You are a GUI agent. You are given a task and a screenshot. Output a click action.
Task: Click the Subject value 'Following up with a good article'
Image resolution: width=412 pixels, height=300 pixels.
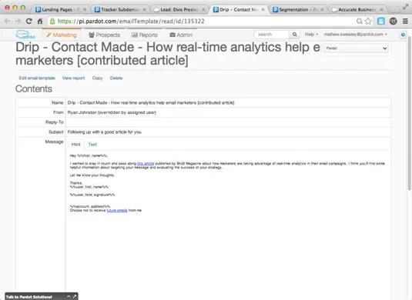(x=104, y=132)
